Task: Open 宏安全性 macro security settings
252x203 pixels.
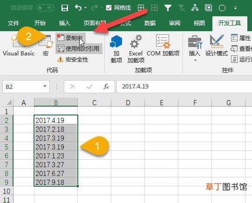Action: click(x=73, y=60)
